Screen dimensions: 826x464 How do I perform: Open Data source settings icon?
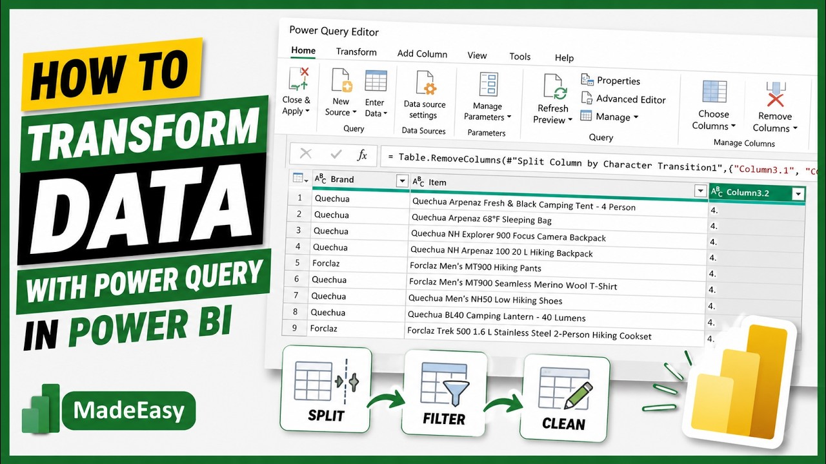click(x=426, y=84)
